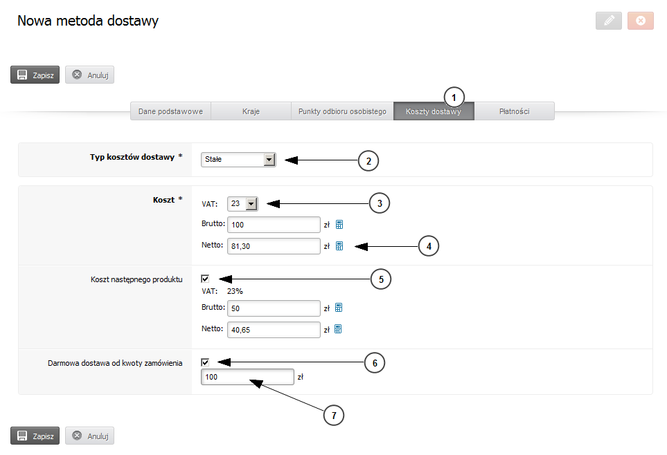Click the Brutto field containing 100
The height and width of the screenshot is (455, 667).
point(274,225)
